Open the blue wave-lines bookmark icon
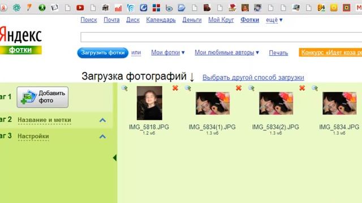The height and width of the screenshot is (203, 362). click(x=131, y=8)
